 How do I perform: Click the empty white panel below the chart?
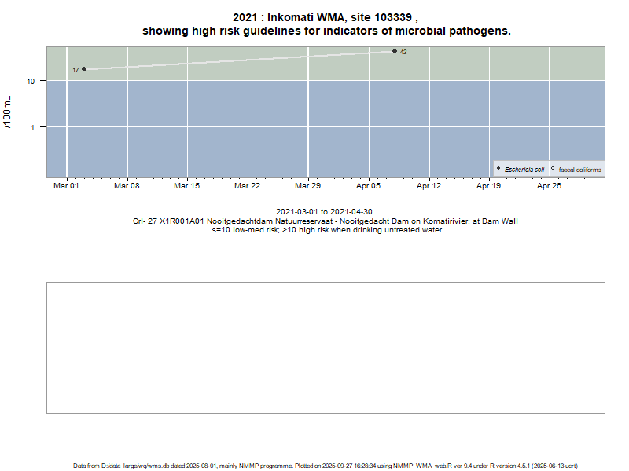326,347
